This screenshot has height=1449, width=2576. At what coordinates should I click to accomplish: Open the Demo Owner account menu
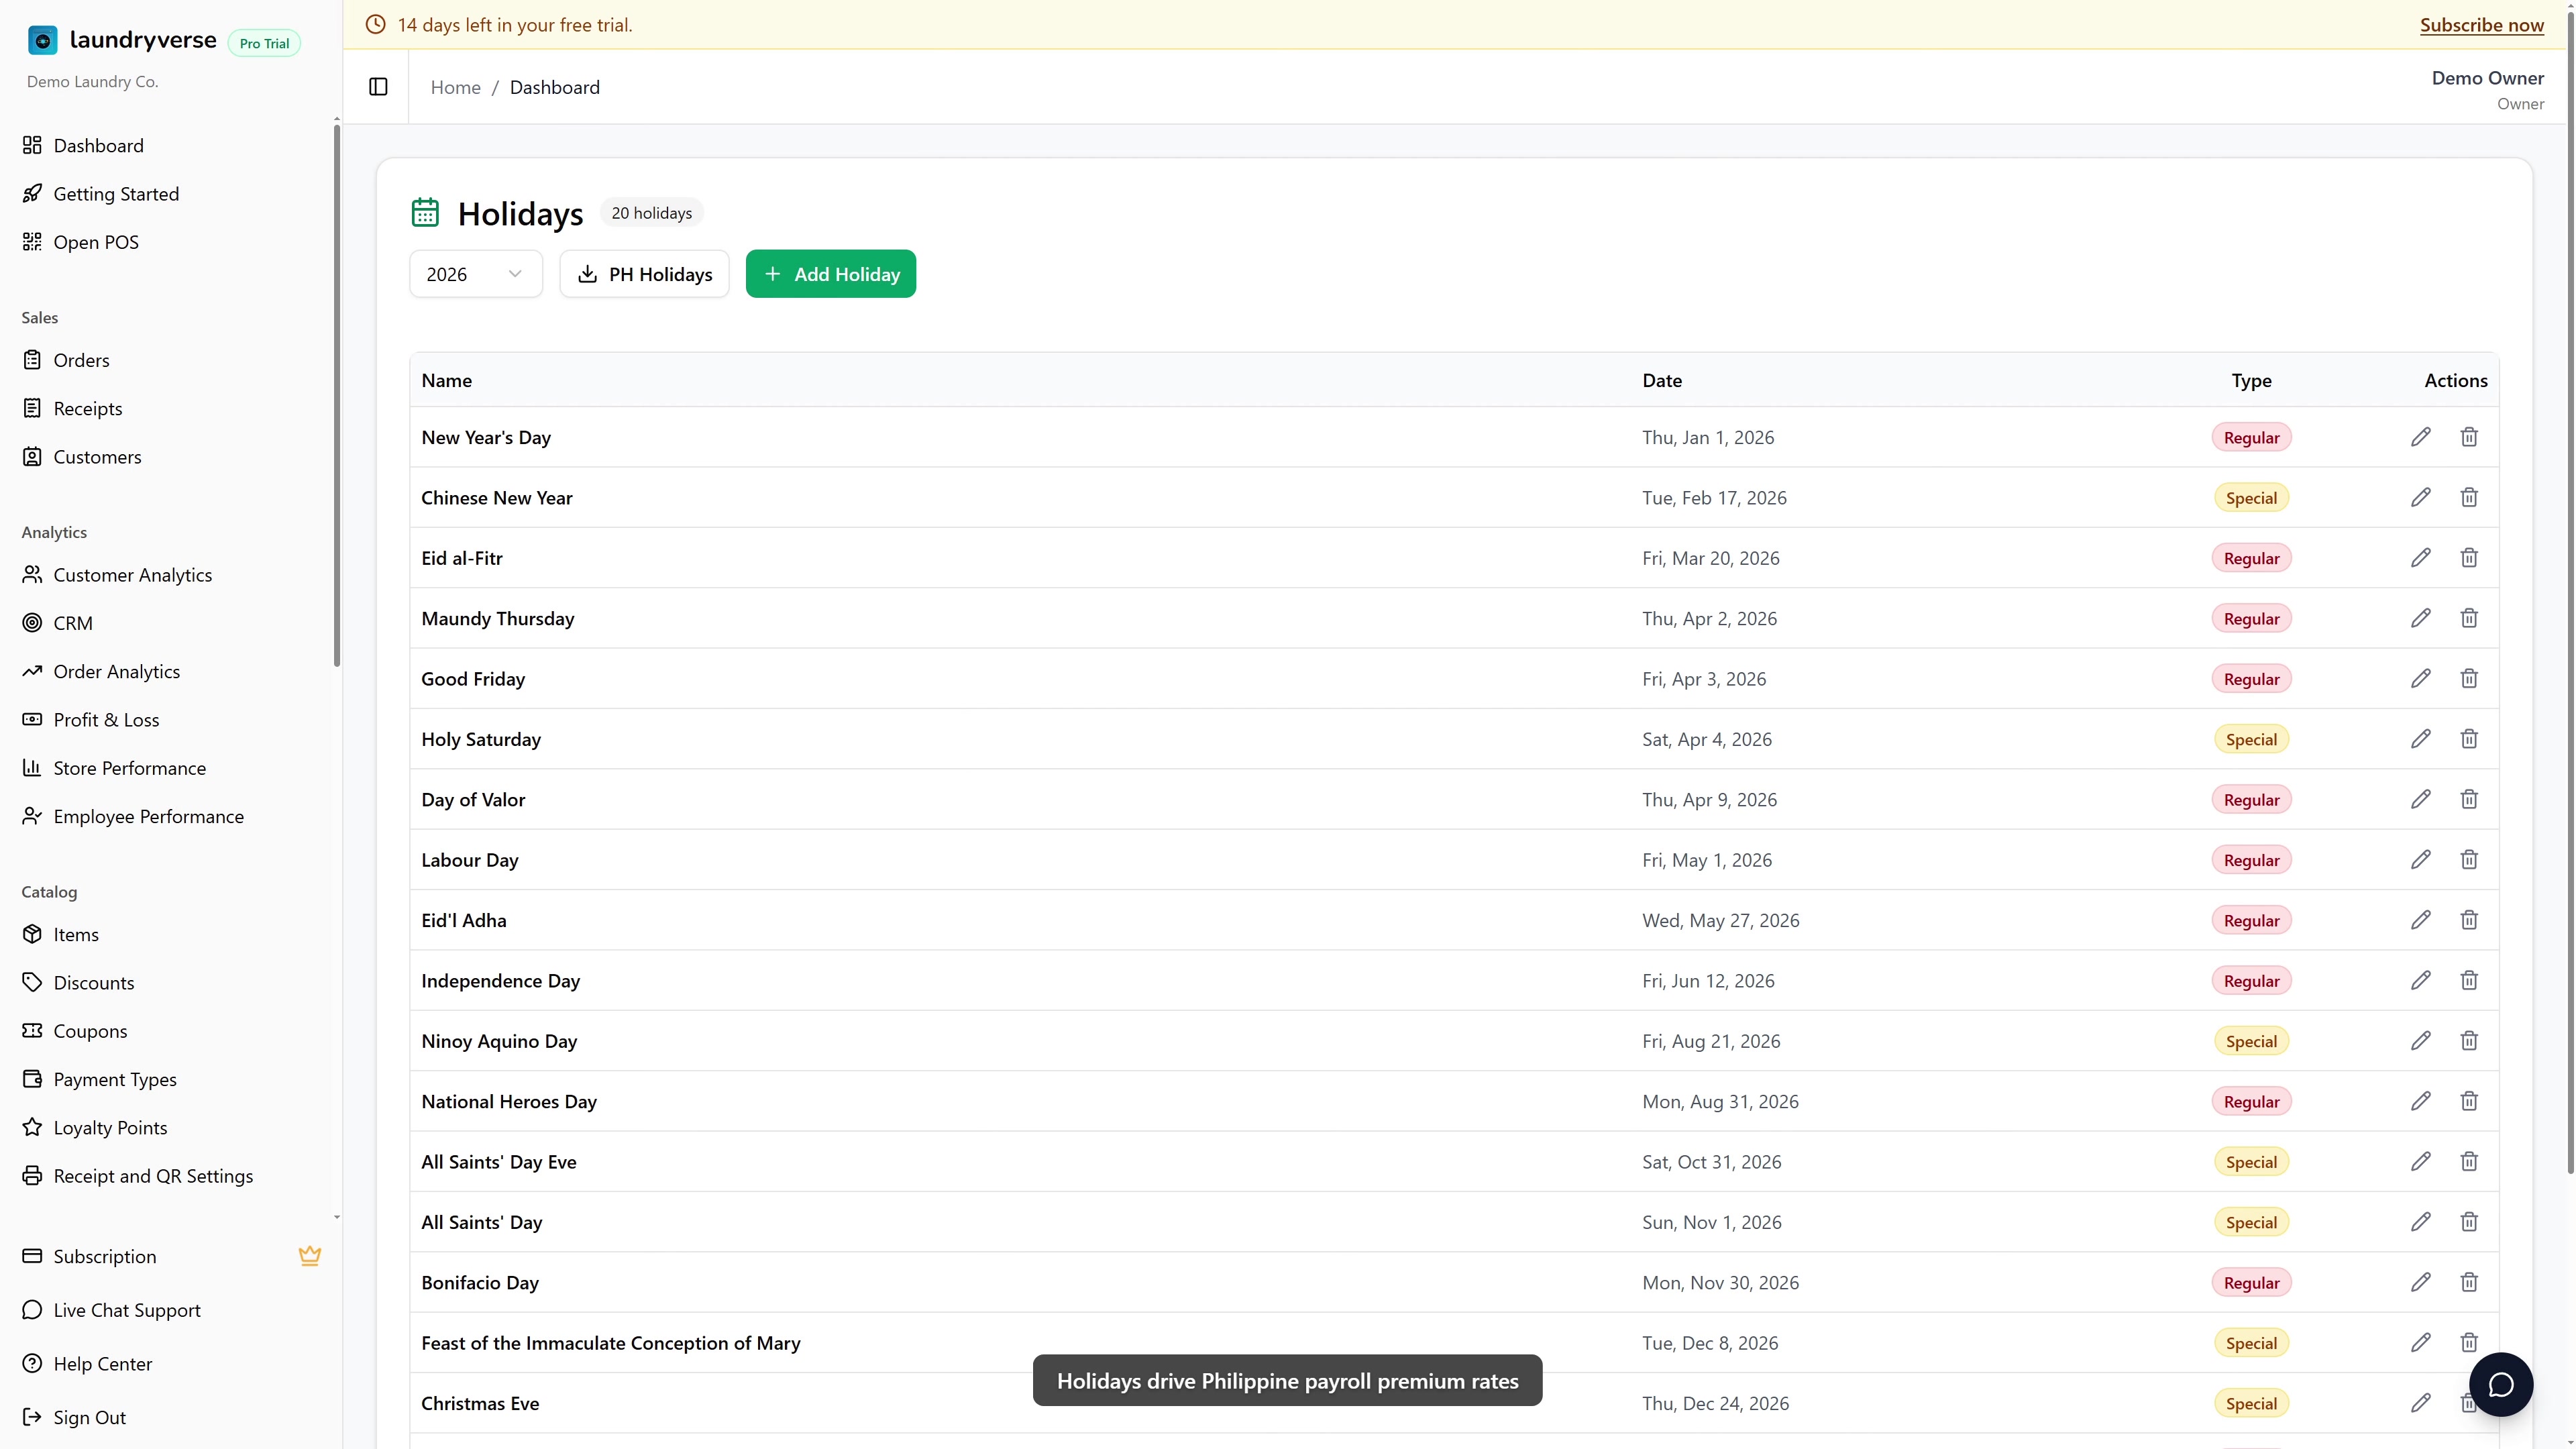click(x=2487, y=89)
